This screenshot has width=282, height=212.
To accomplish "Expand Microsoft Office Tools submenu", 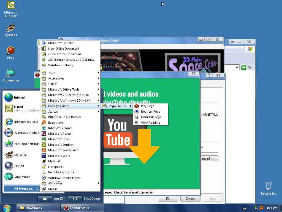I will tap(70, 89).
